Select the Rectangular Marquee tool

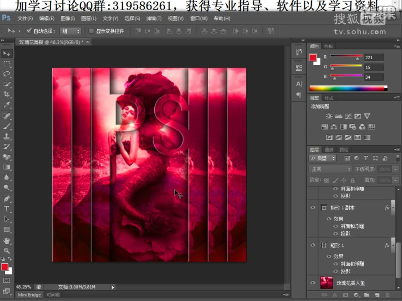point(6,64)
